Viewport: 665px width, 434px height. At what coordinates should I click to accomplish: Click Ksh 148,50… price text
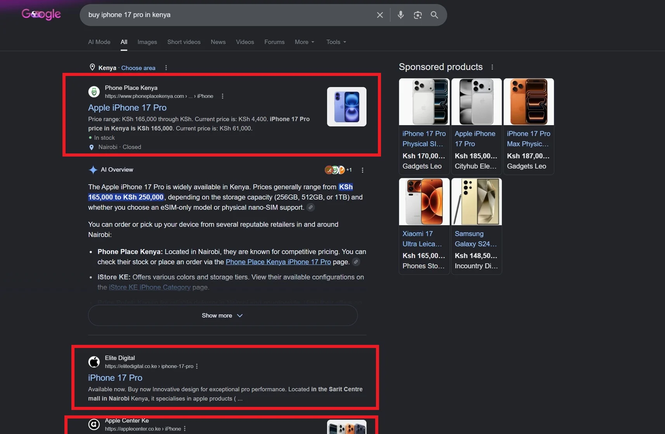click(476, 256)
